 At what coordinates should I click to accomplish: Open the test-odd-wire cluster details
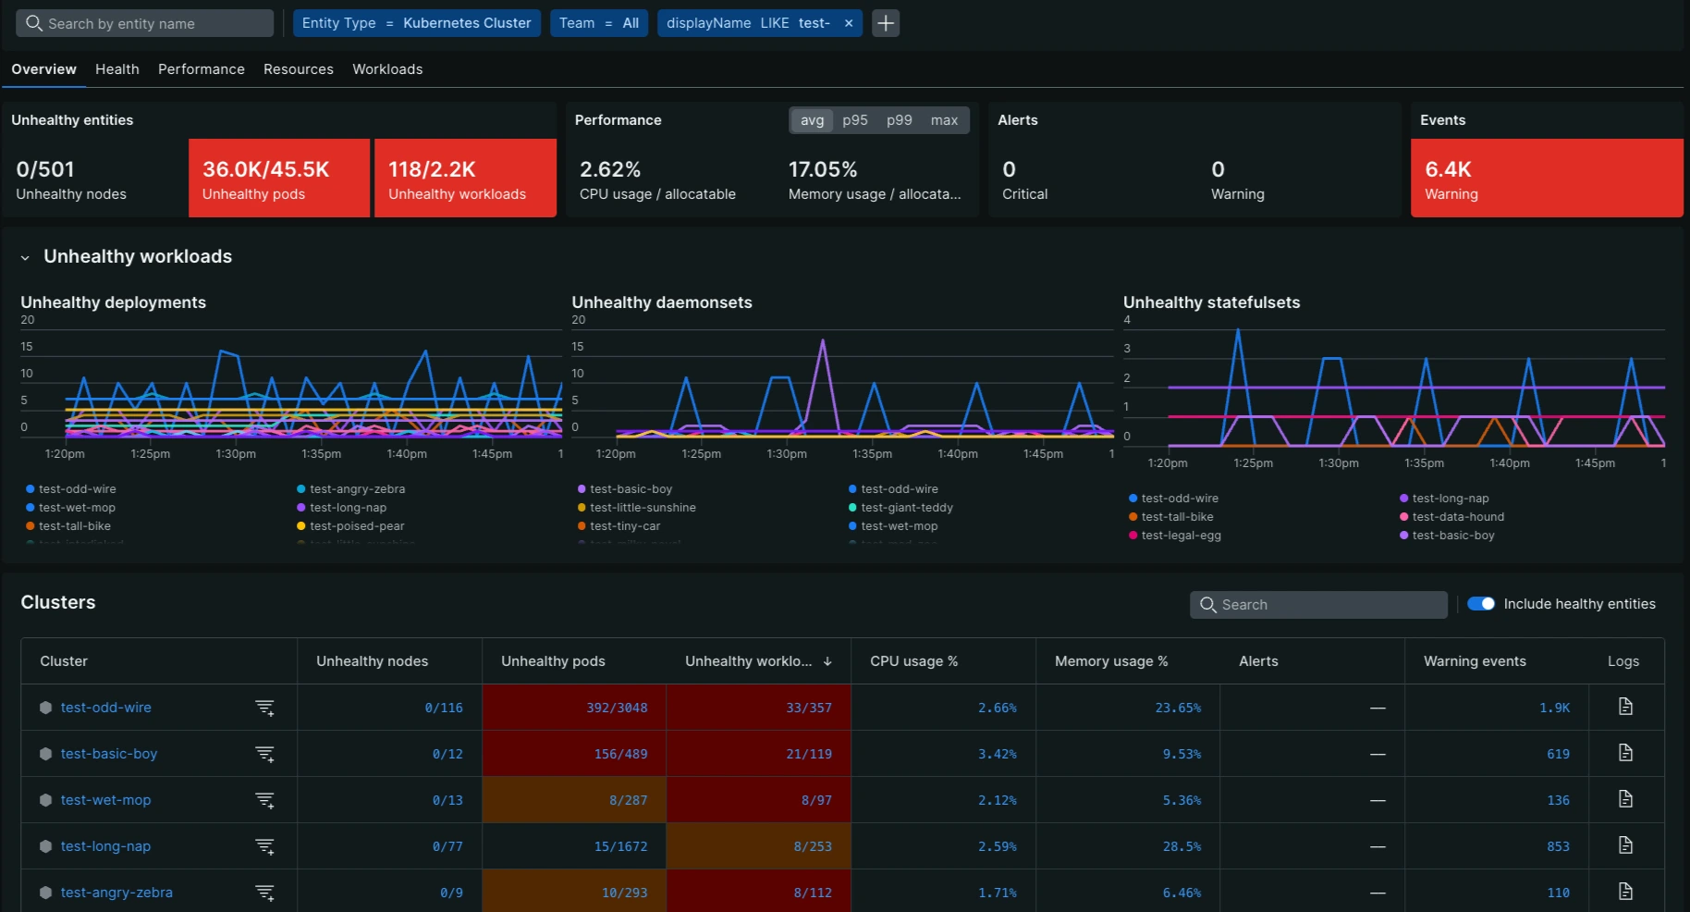coord(105,707)
